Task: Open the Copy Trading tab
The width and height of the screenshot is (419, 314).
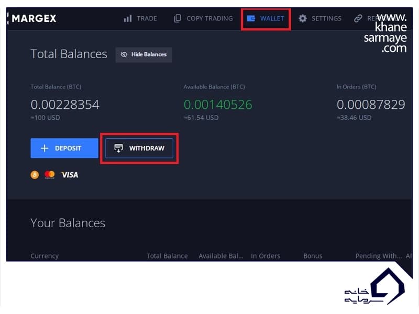Action: click(203, 18)
